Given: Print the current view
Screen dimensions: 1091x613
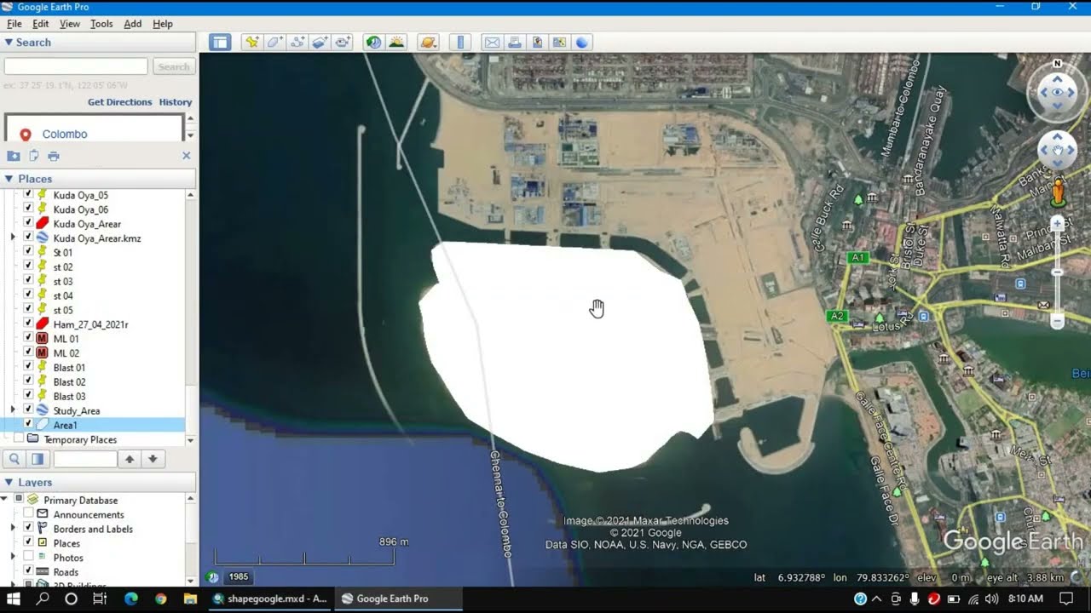Looking at the screenshot, I should (514, 43).
